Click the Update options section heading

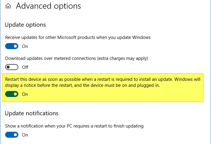[25, 25]
